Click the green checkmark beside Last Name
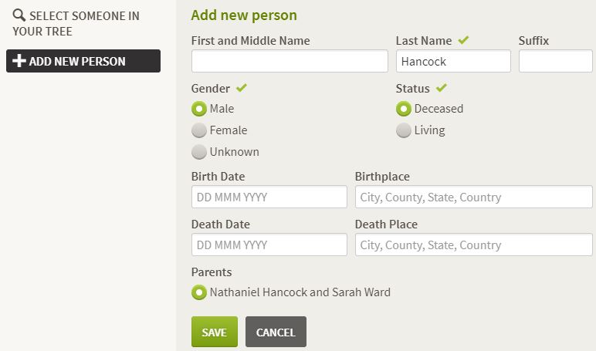 463,39
